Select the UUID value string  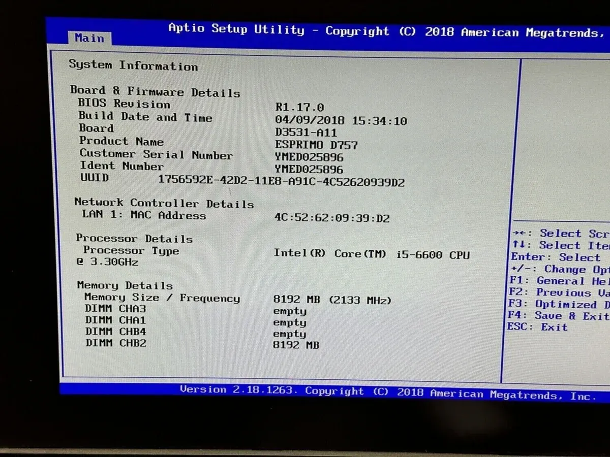pos(281,181)
